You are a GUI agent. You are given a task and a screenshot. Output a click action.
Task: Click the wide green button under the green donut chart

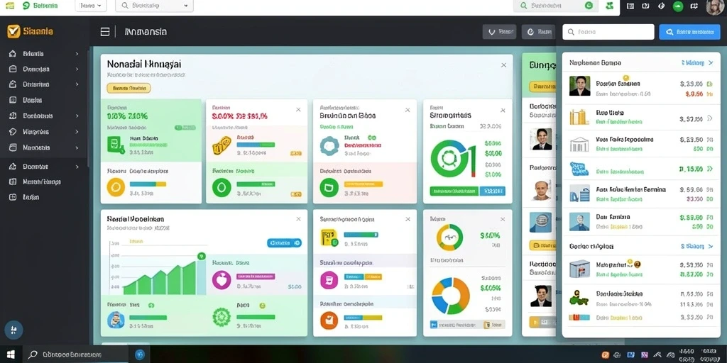[454, 191]
